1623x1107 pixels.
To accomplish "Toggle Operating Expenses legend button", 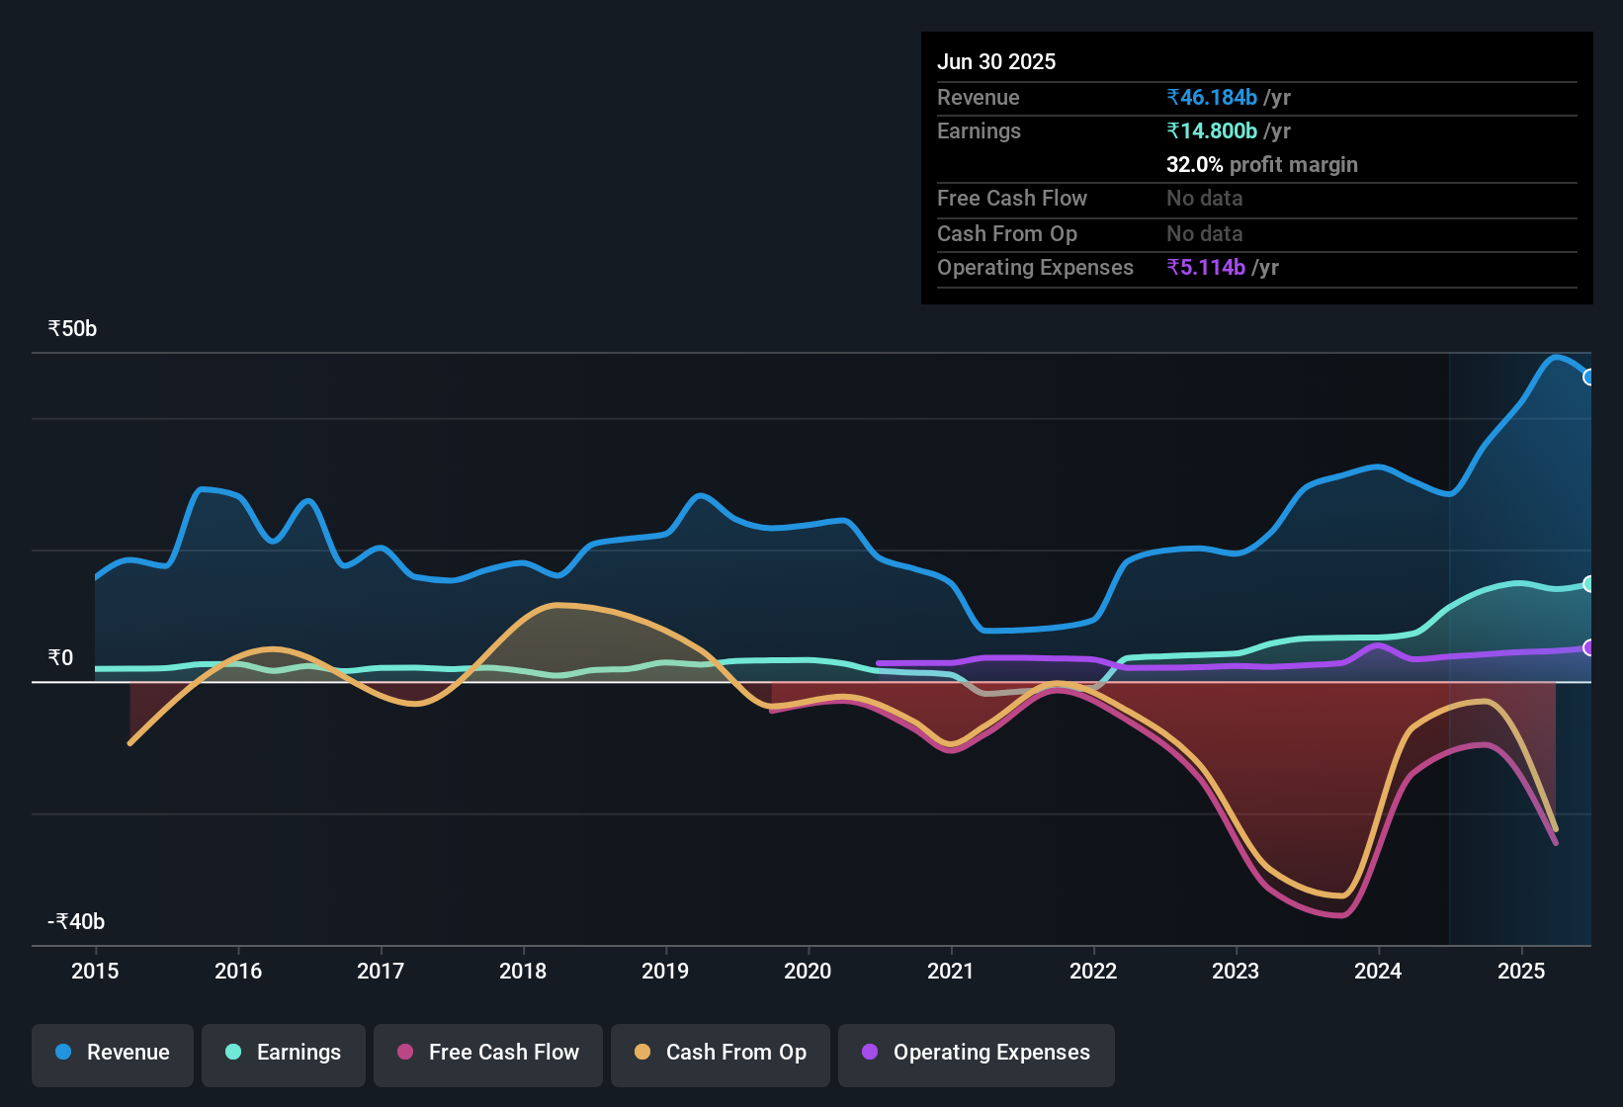I will pyautogui.click(x=977, y=1054).
